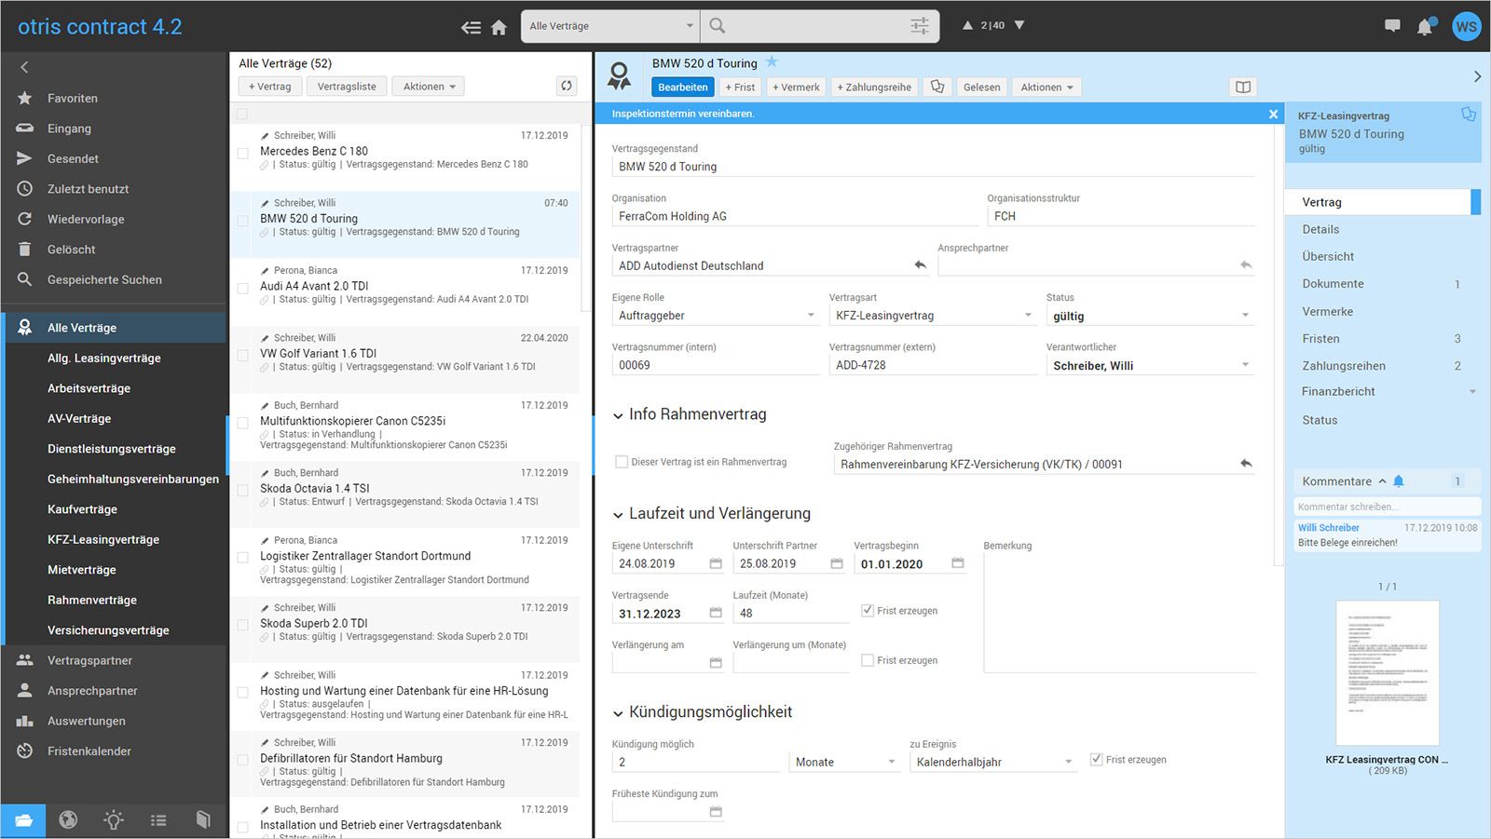Refresh the contract list
This screenshot has width=1491, height=839.
point(567,86)
